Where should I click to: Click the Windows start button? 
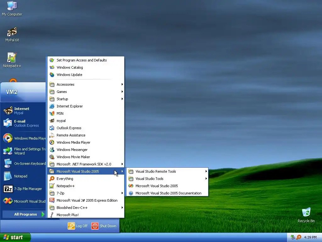pyautogui.click(x=15, y=237)
